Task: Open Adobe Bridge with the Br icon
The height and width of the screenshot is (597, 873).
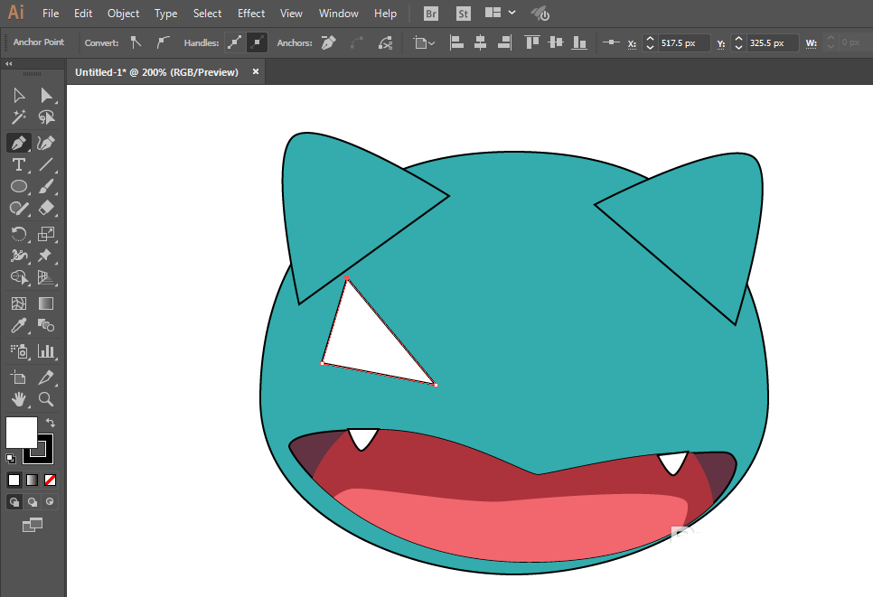Action: (x=430, y=14)
